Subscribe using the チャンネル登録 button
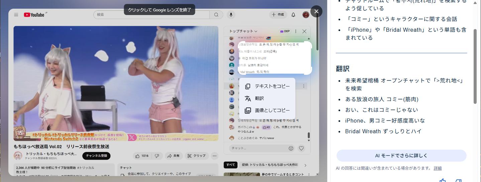The image size is (481, 182). click(x=96, y=156)
